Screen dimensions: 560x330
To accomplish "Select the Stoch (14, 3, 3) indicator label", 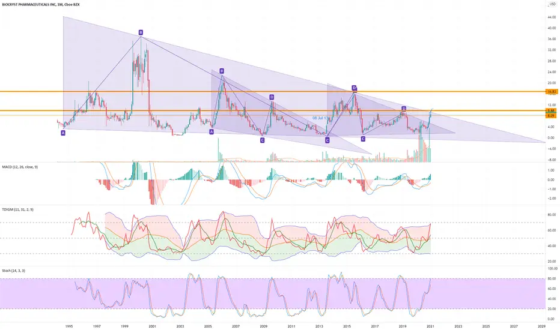I will point(14,271).
